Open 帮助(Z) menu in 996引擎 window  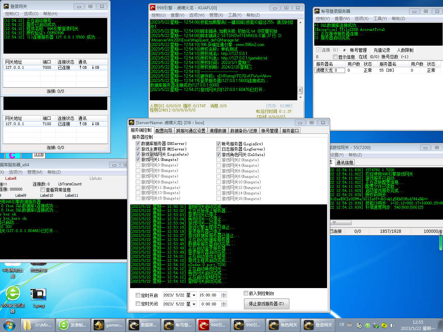(253, 15)
